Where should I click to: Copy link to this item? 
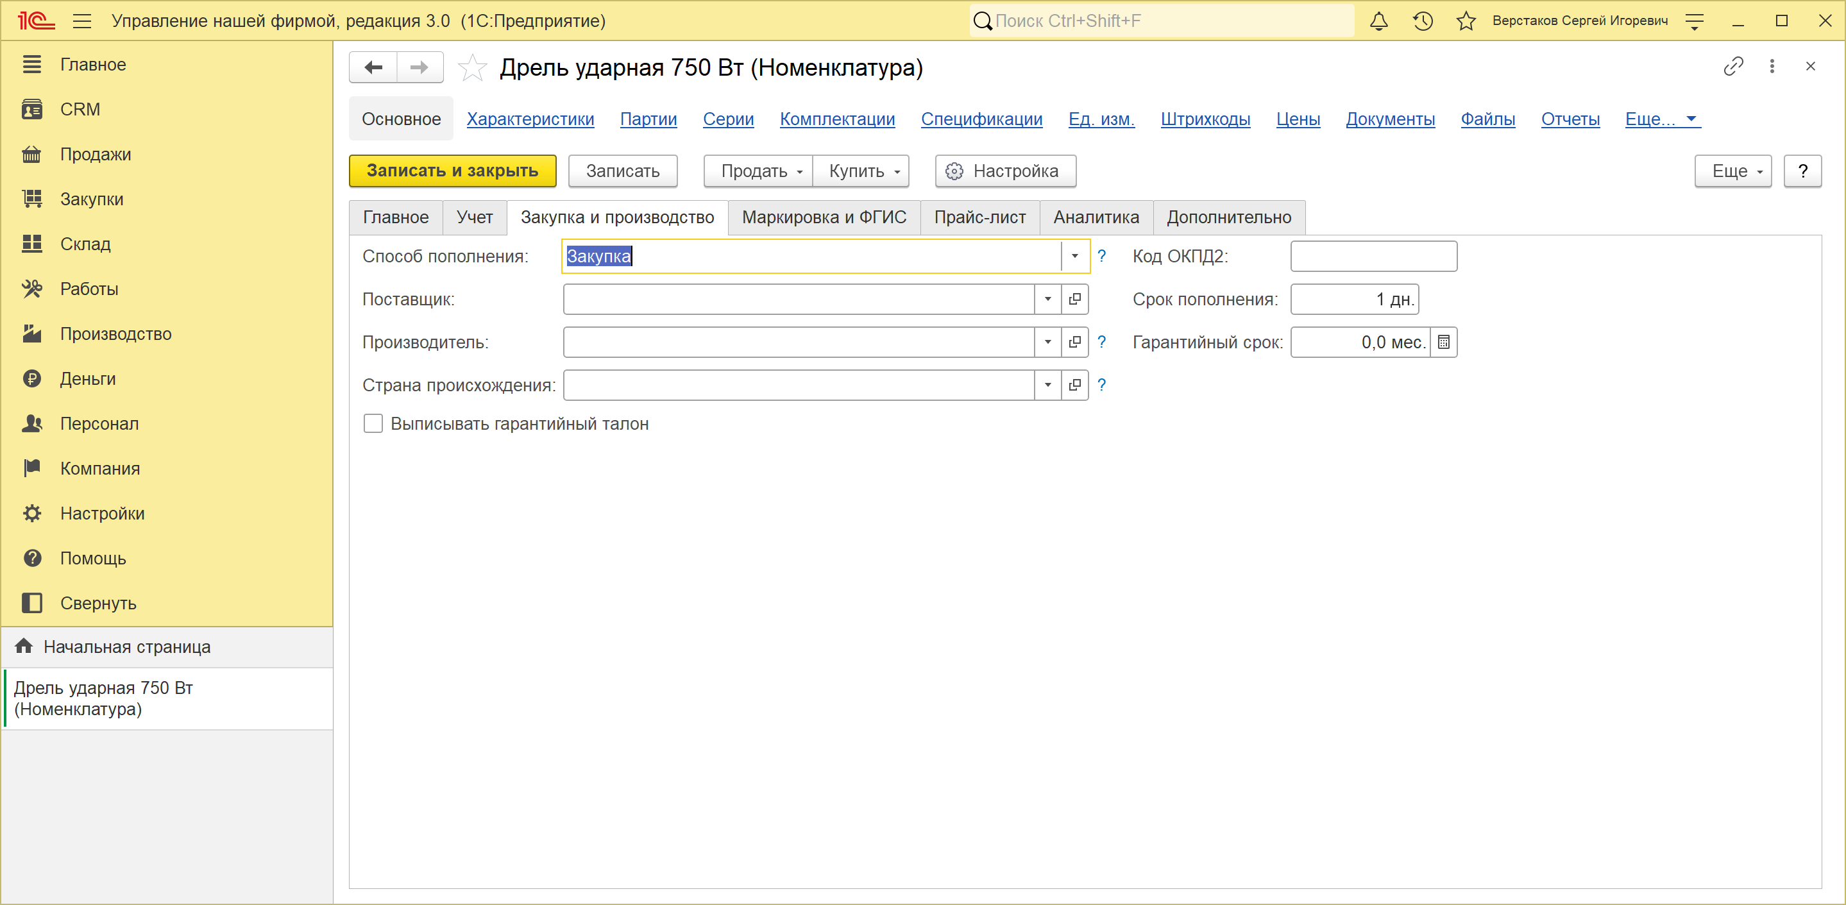point(1732,67)
